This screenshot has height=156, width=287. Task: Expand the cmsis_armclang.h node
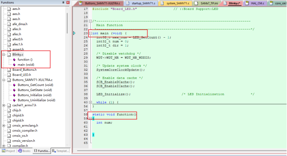coord(4,126)
